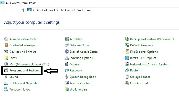This screenshot has width=179, height=112.
Task: Open Speech Recognition link
Action: [83, 77]
